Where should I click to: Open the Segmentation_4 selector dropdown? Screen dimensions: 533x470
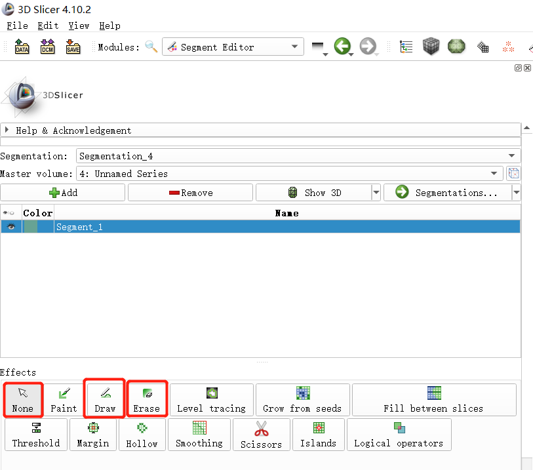[x=298, y=156]
